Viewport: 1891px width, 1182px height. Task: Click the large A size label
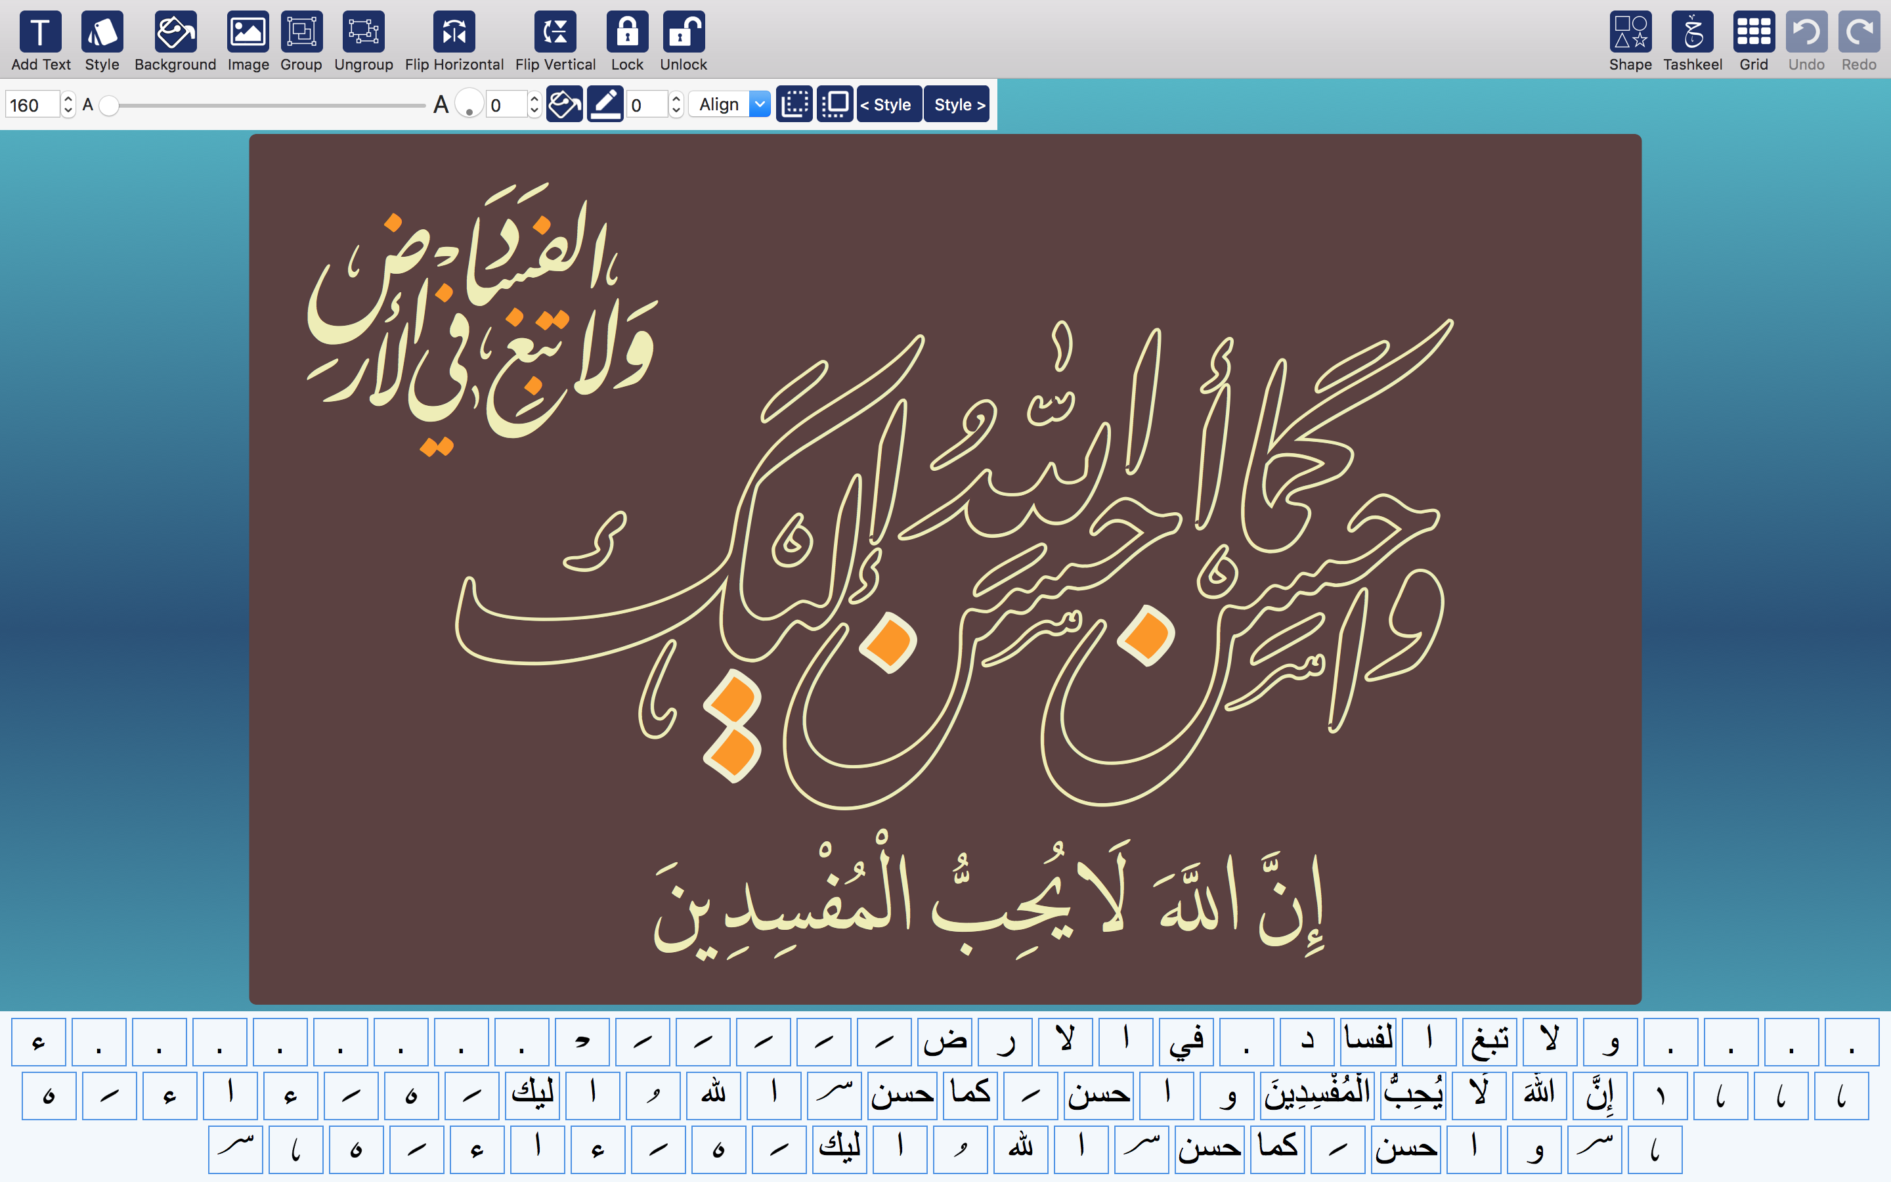441,104
